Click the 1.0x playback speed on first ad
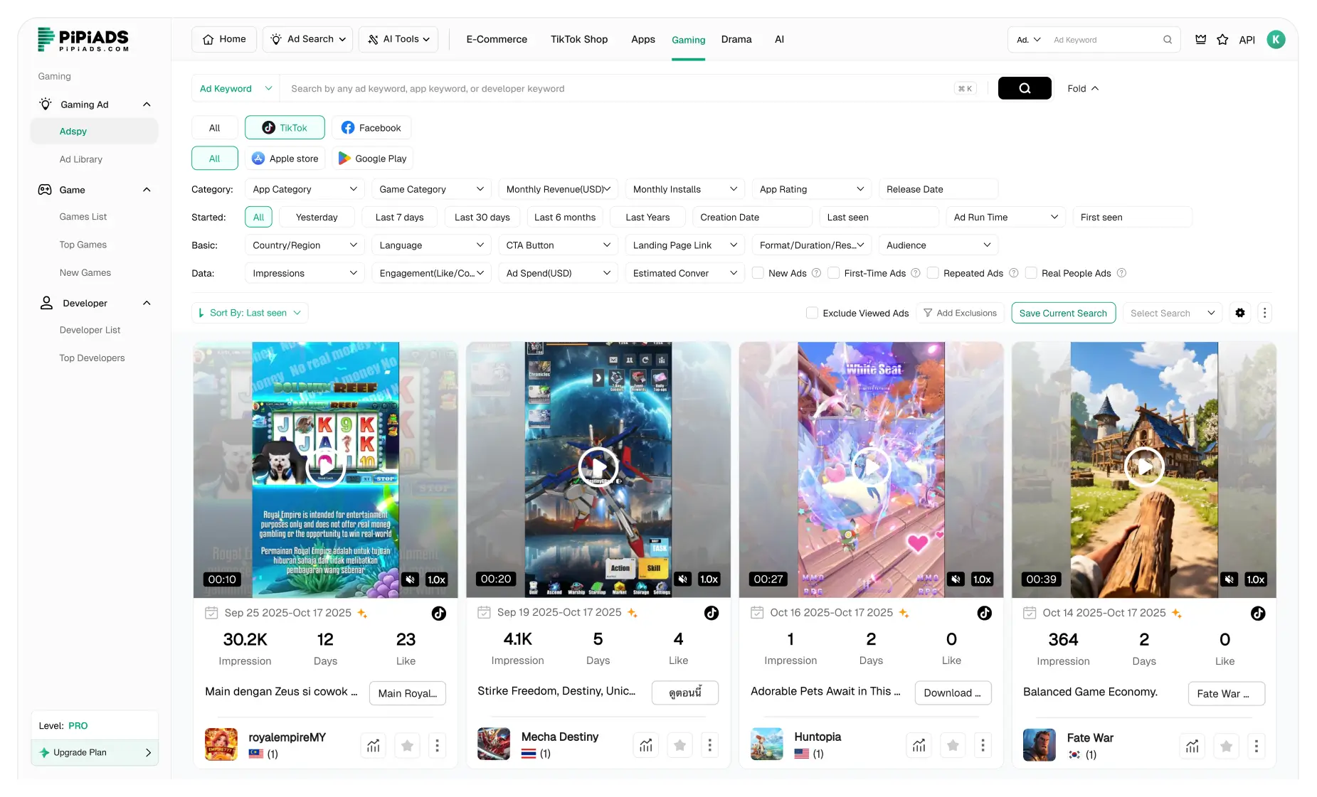The width and height of the screenshot is (1317, 797). tap(437, 579)
